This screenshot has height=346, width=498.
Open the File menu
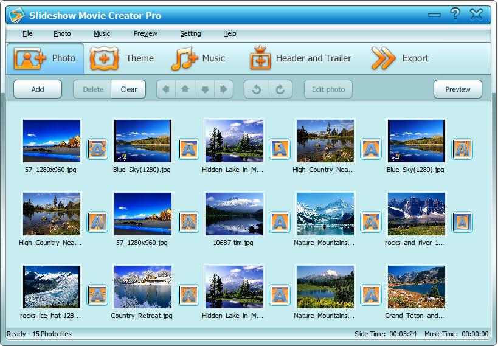(x=27, y=33)
